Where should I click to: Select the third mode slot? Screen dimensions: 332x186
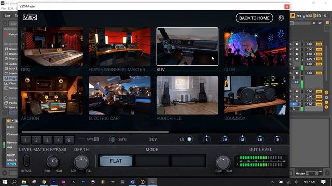(188, 161)
